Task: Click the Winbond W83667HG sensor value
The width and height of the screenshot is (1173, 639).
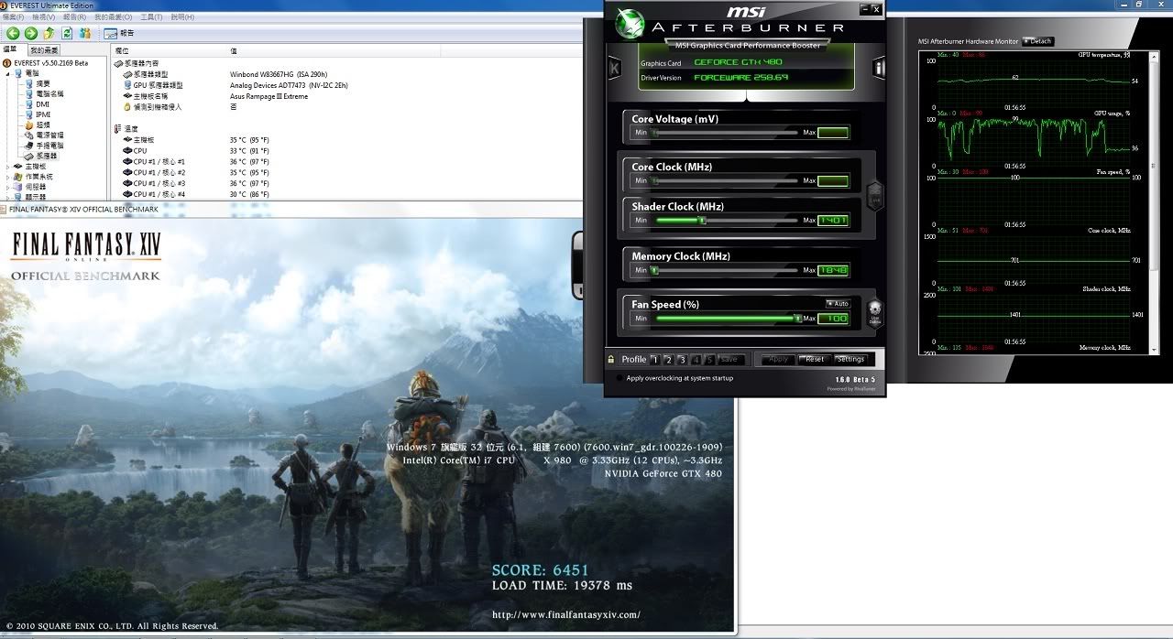Action: coord(279,74)
